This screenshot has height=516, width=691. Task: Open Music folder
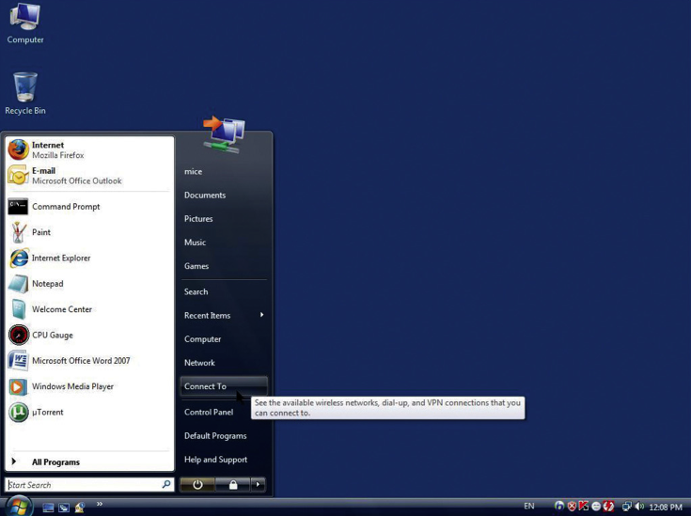coord(224,242)
